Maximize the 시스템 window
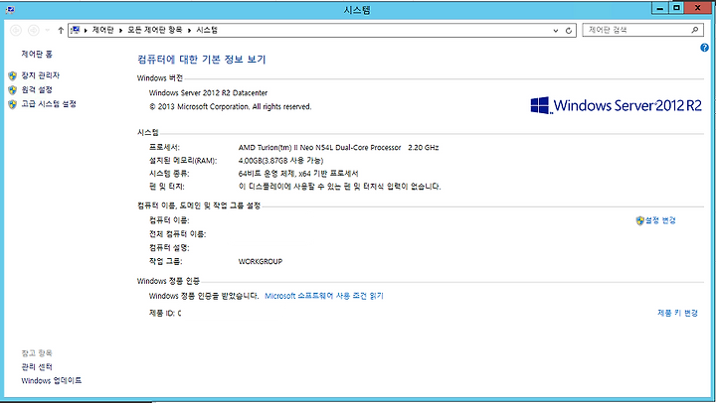Image resolution: width=716 pixels, height=403 pixels. (676, 8)
